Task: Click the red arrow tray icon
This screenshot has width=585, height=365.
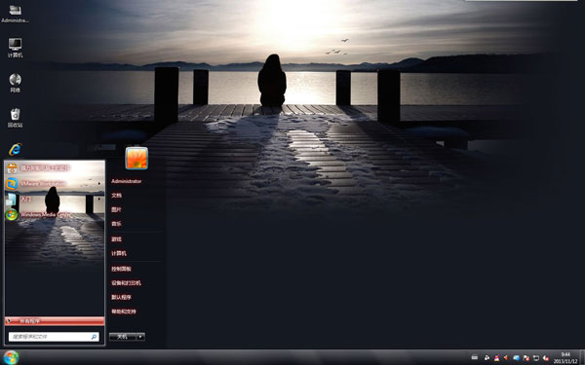Action: coord(505,357)
